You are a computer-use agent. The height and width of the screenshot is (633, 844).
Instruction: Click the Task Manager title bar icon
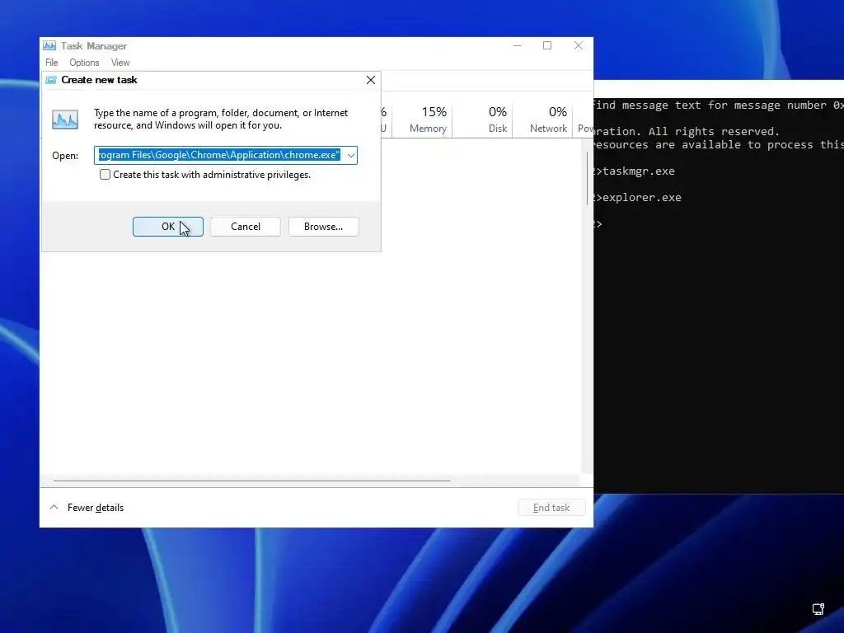coord(49,46)
